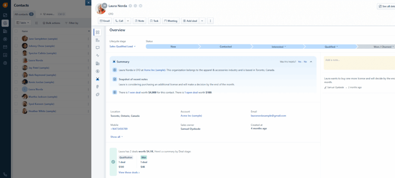395x178 pixels.
Task: Tick the select-all checkbox beside Name header
Action: coord(16,31)
